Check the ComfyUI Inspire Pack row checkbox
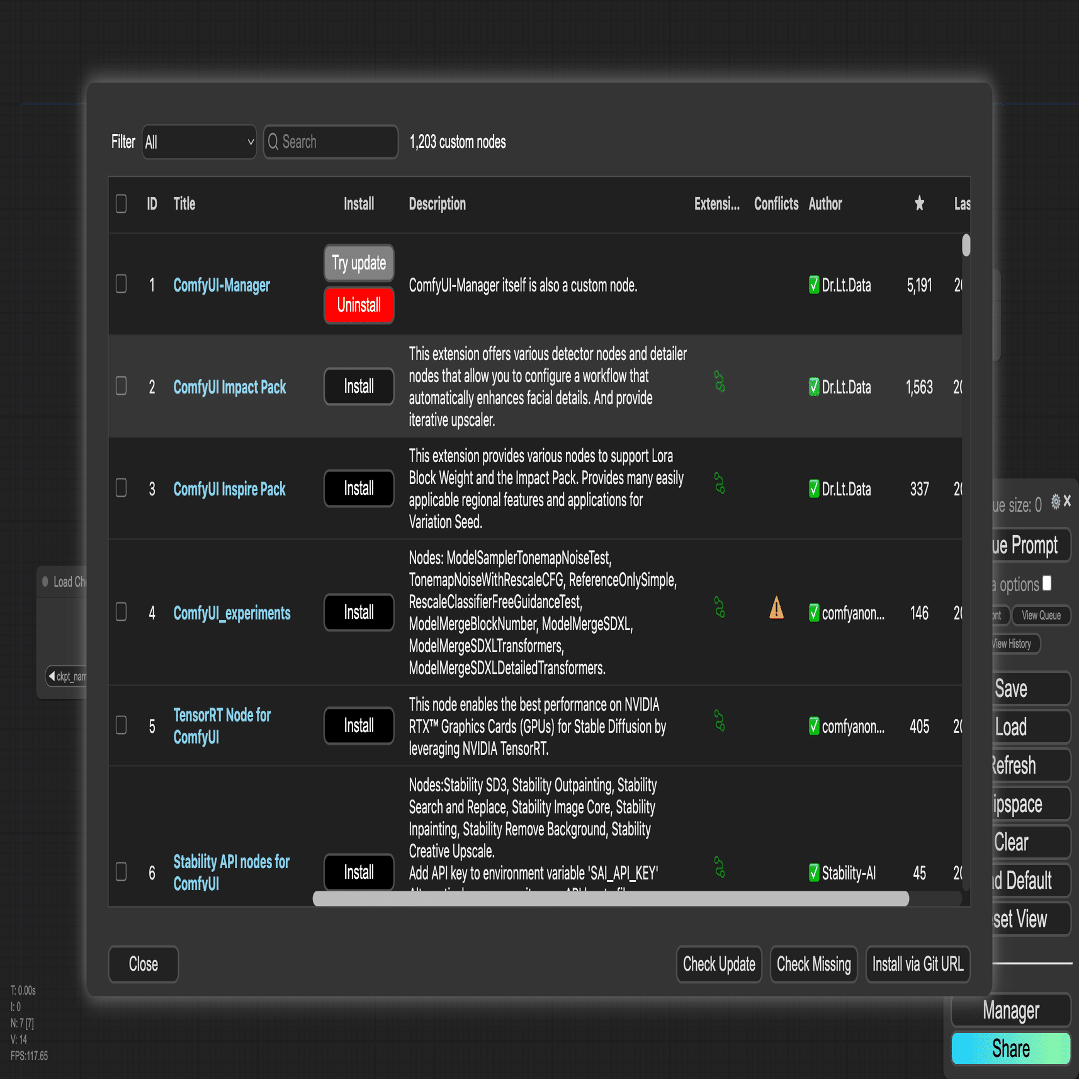The image size is (1079, 1079). [x=121, y=488]
